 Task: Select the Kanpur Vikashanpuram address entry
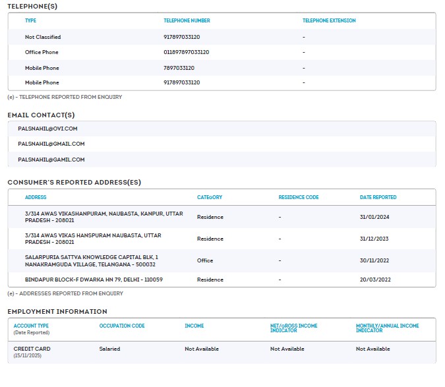[x=104, y=217]
